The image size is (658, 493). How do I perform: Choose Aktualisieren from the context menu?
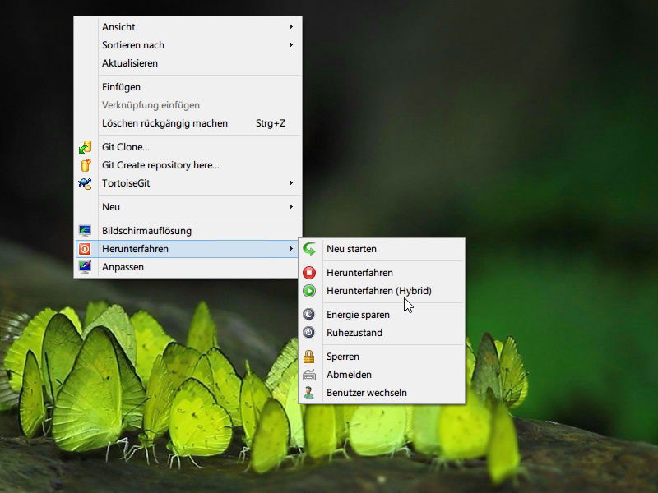click(188, 63)
